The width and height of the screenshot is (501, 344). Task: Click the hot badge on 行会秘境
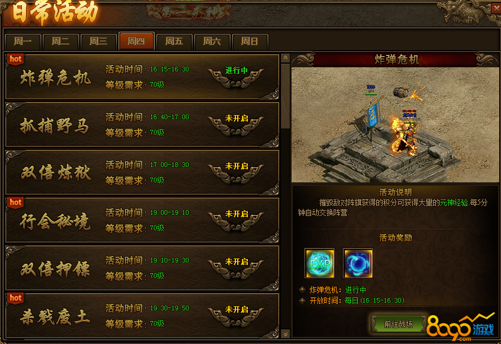pyautogui.click(x=15, y=202)
